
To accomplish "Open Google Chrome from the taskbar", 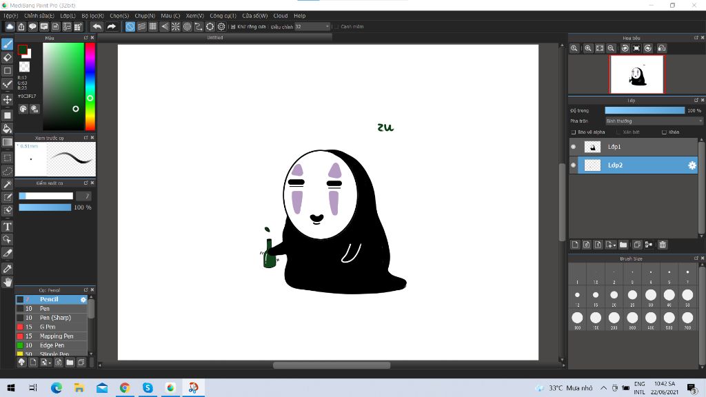I will pos(125,387).
